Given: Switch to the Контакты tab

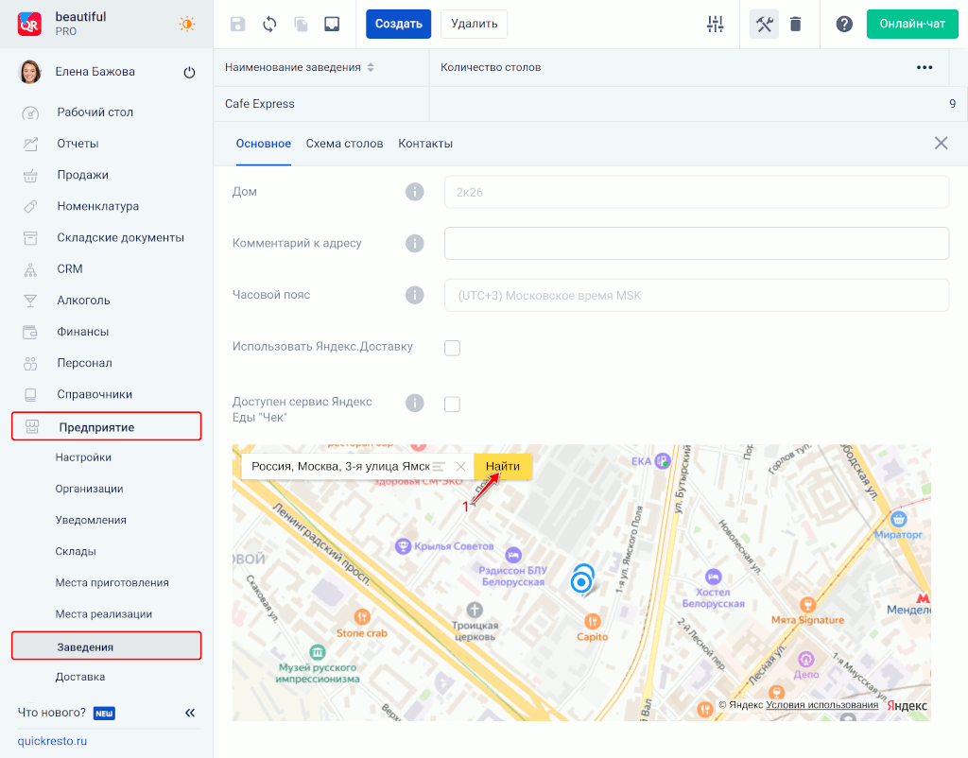Looking at the screenshot, I should (425, 144).
